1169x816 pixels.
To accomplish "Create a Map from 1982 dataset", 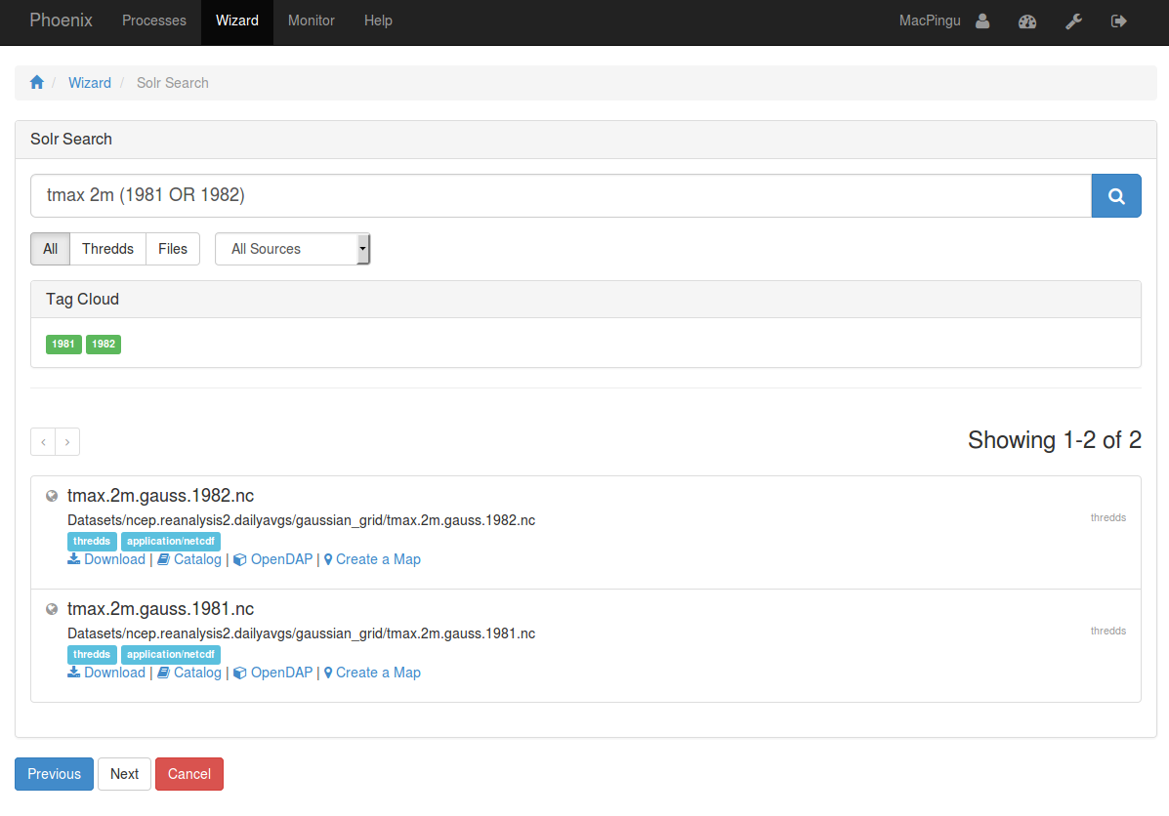I will click(372, 559).
